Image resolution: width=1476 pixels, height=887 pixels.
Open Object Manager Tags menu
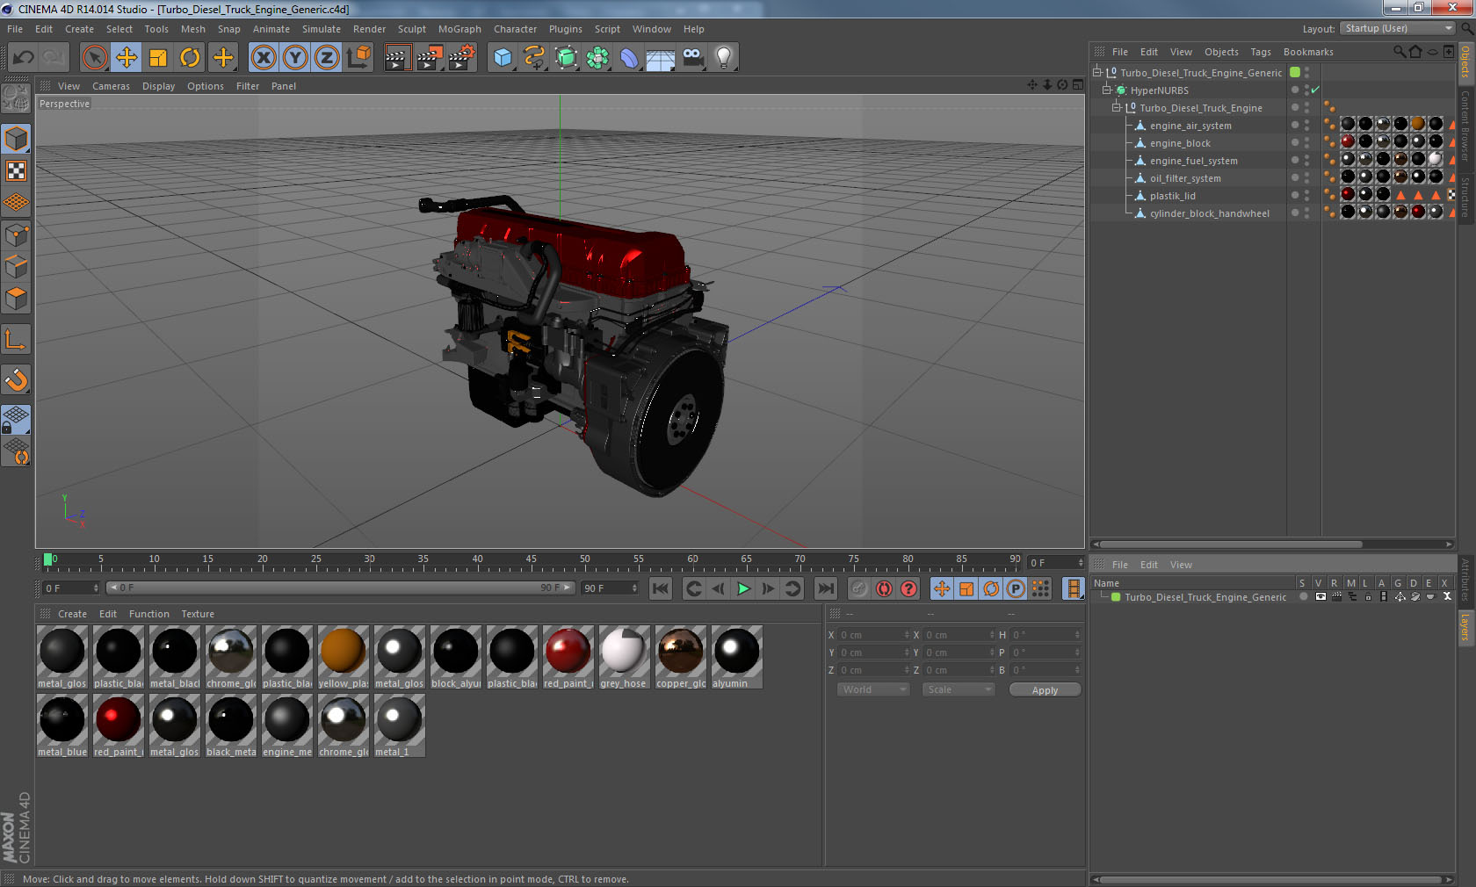click(x=1261, y=52)
